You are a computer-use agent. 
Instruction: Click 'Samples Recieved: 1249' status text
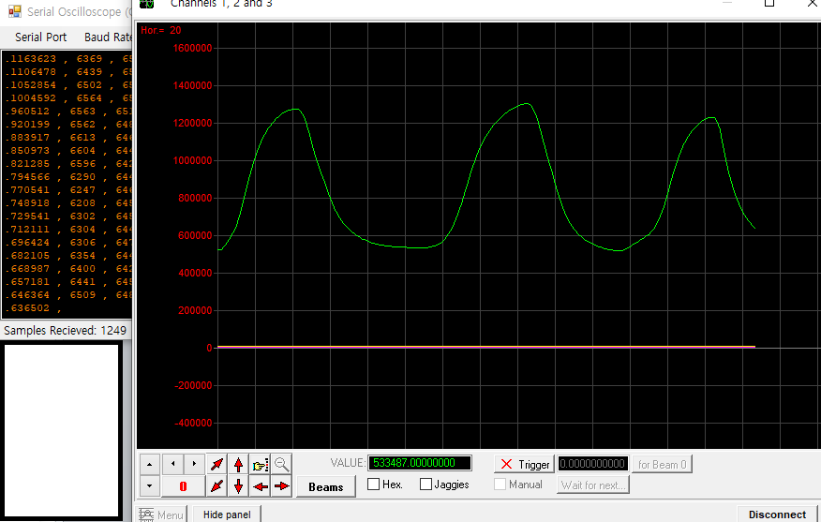click(65, 331)
